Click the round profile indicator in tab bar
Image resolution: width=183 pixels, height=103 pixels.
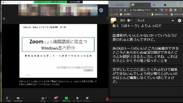pyautogui.click(x=165, y=5)
